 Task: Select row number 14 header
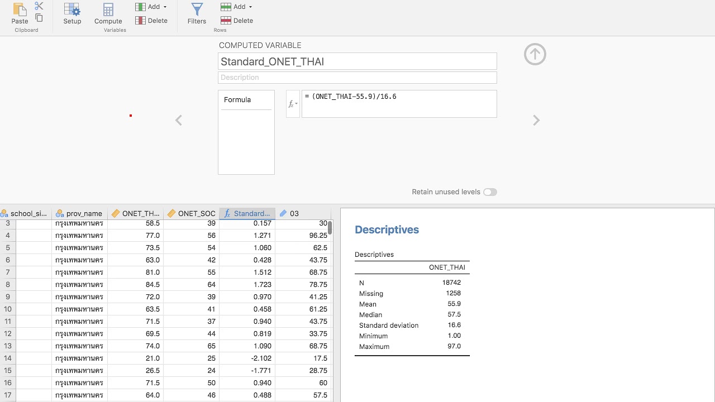click(x=8, y=358)
